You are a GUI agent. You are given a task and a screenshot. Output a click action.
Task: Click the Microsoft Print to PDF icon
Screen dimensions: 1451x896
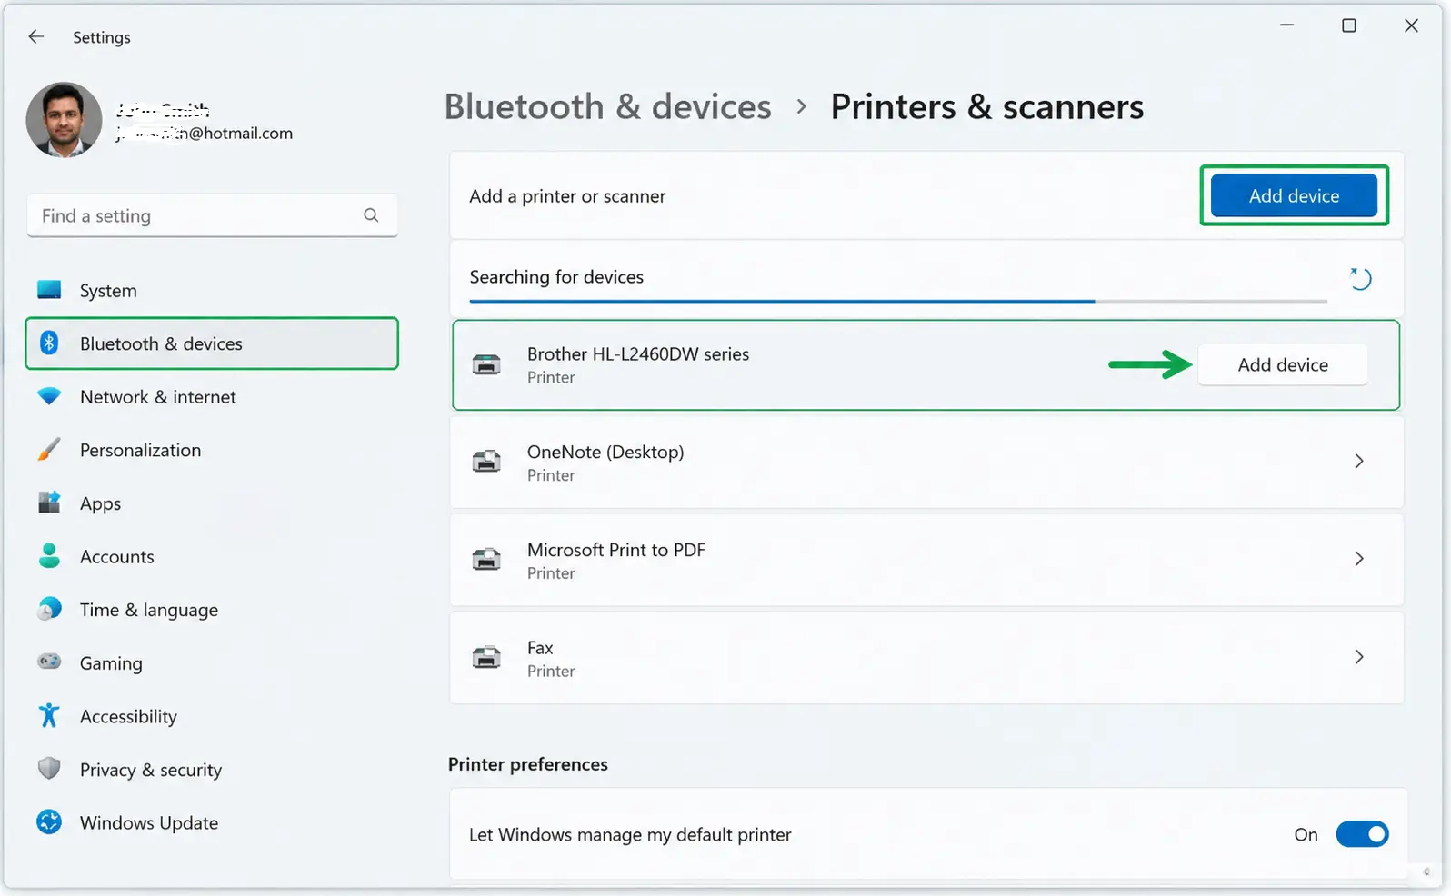(486, 559)
